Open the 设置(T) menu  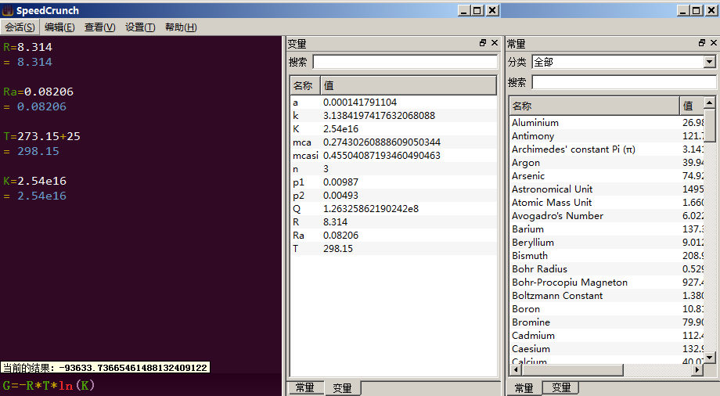click(x=140, y=27)
